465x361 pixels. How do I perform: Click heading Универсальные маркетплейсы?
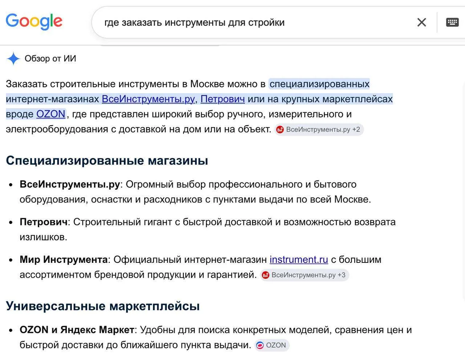(103, 306)
